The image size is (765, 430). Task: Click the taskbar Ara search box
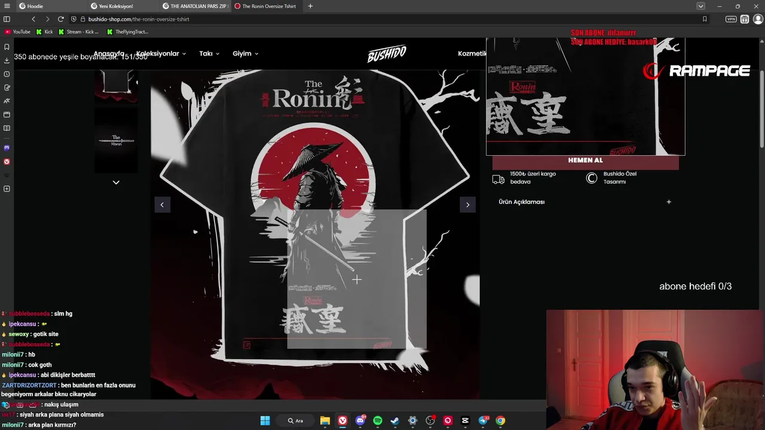(296, 420)
